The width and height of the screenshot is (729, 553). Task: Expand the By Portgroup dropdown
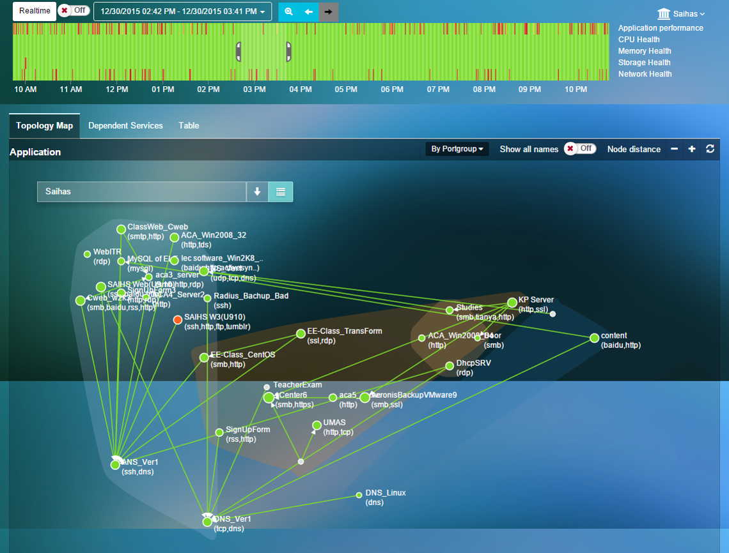457,149
